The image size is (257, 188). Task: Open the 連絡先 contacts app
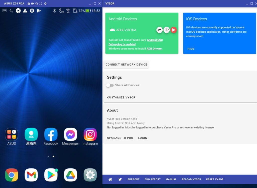[31, 137]
